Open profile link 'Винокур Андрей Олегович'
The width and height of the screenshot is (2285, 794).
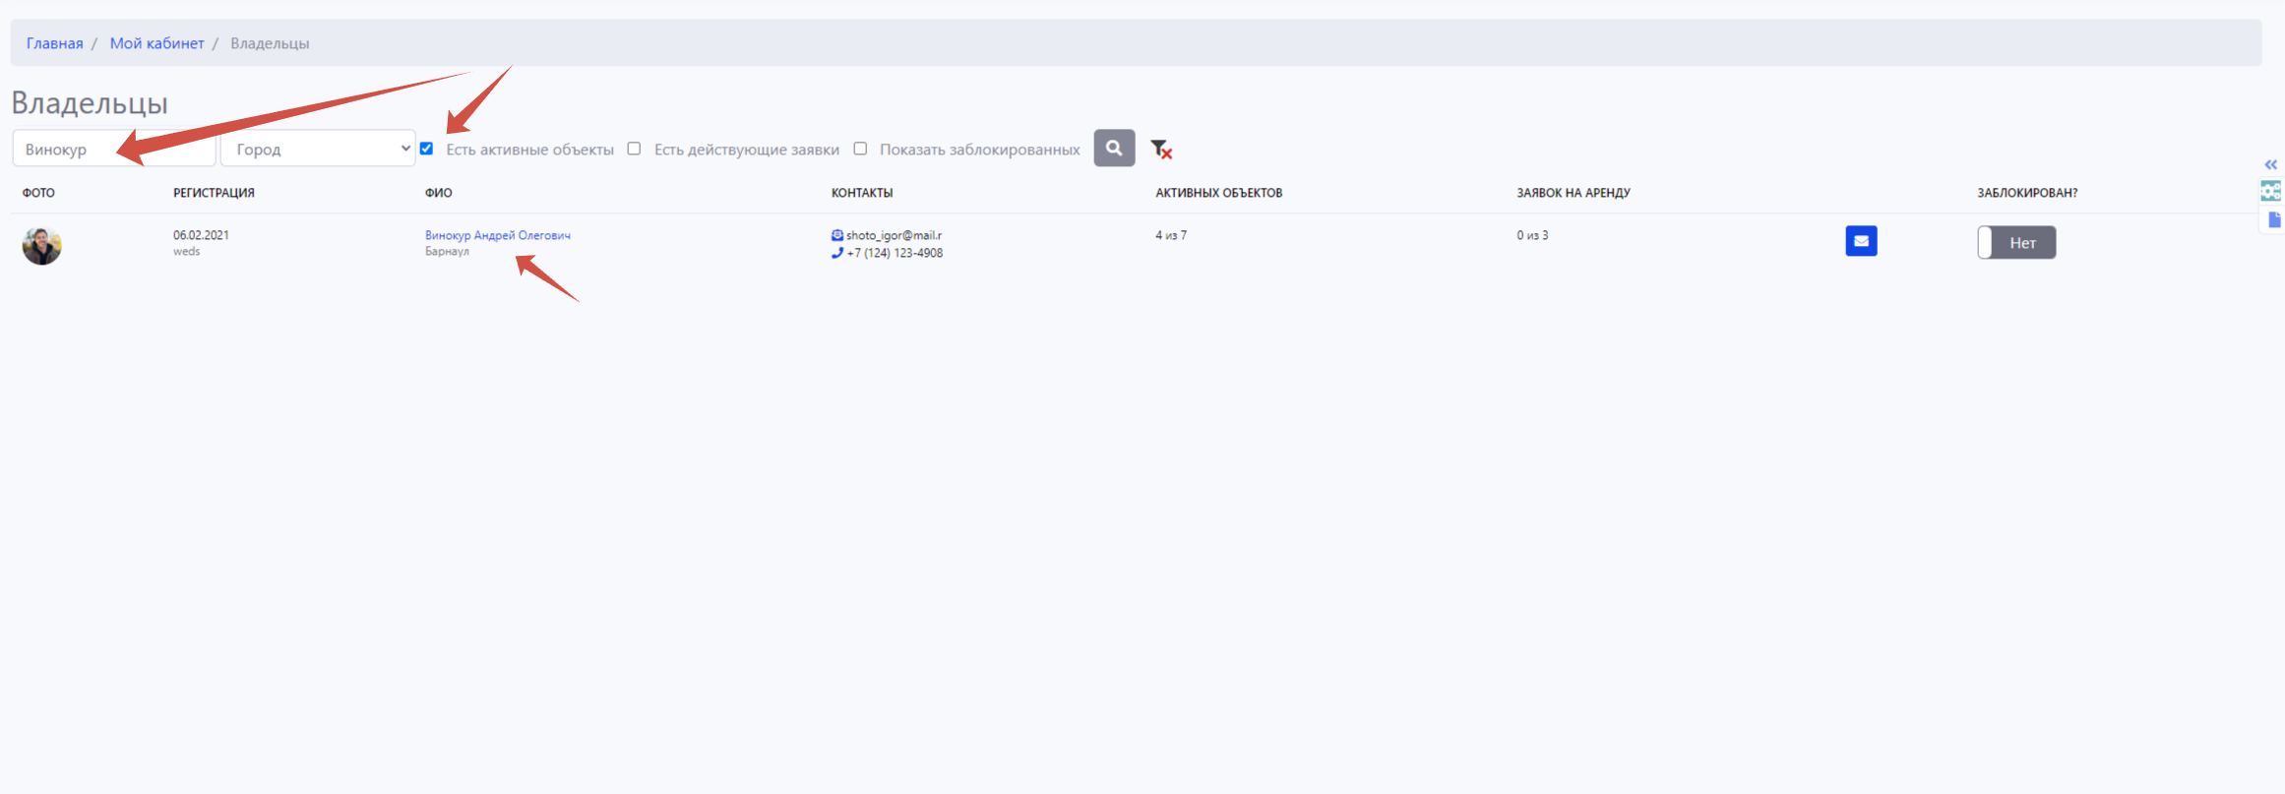[x=497, y=235]
